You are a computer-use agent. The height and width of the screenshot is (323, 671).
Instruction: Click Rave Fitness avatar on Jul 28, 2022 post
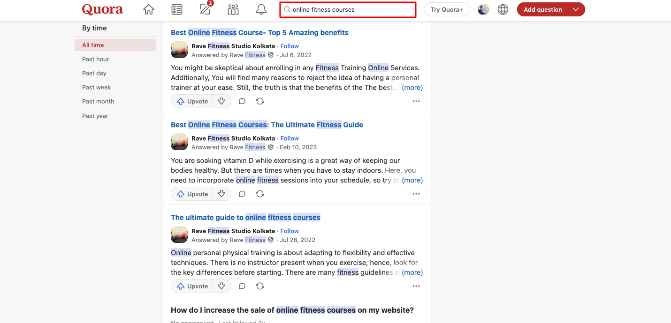[x=179, y=235]
